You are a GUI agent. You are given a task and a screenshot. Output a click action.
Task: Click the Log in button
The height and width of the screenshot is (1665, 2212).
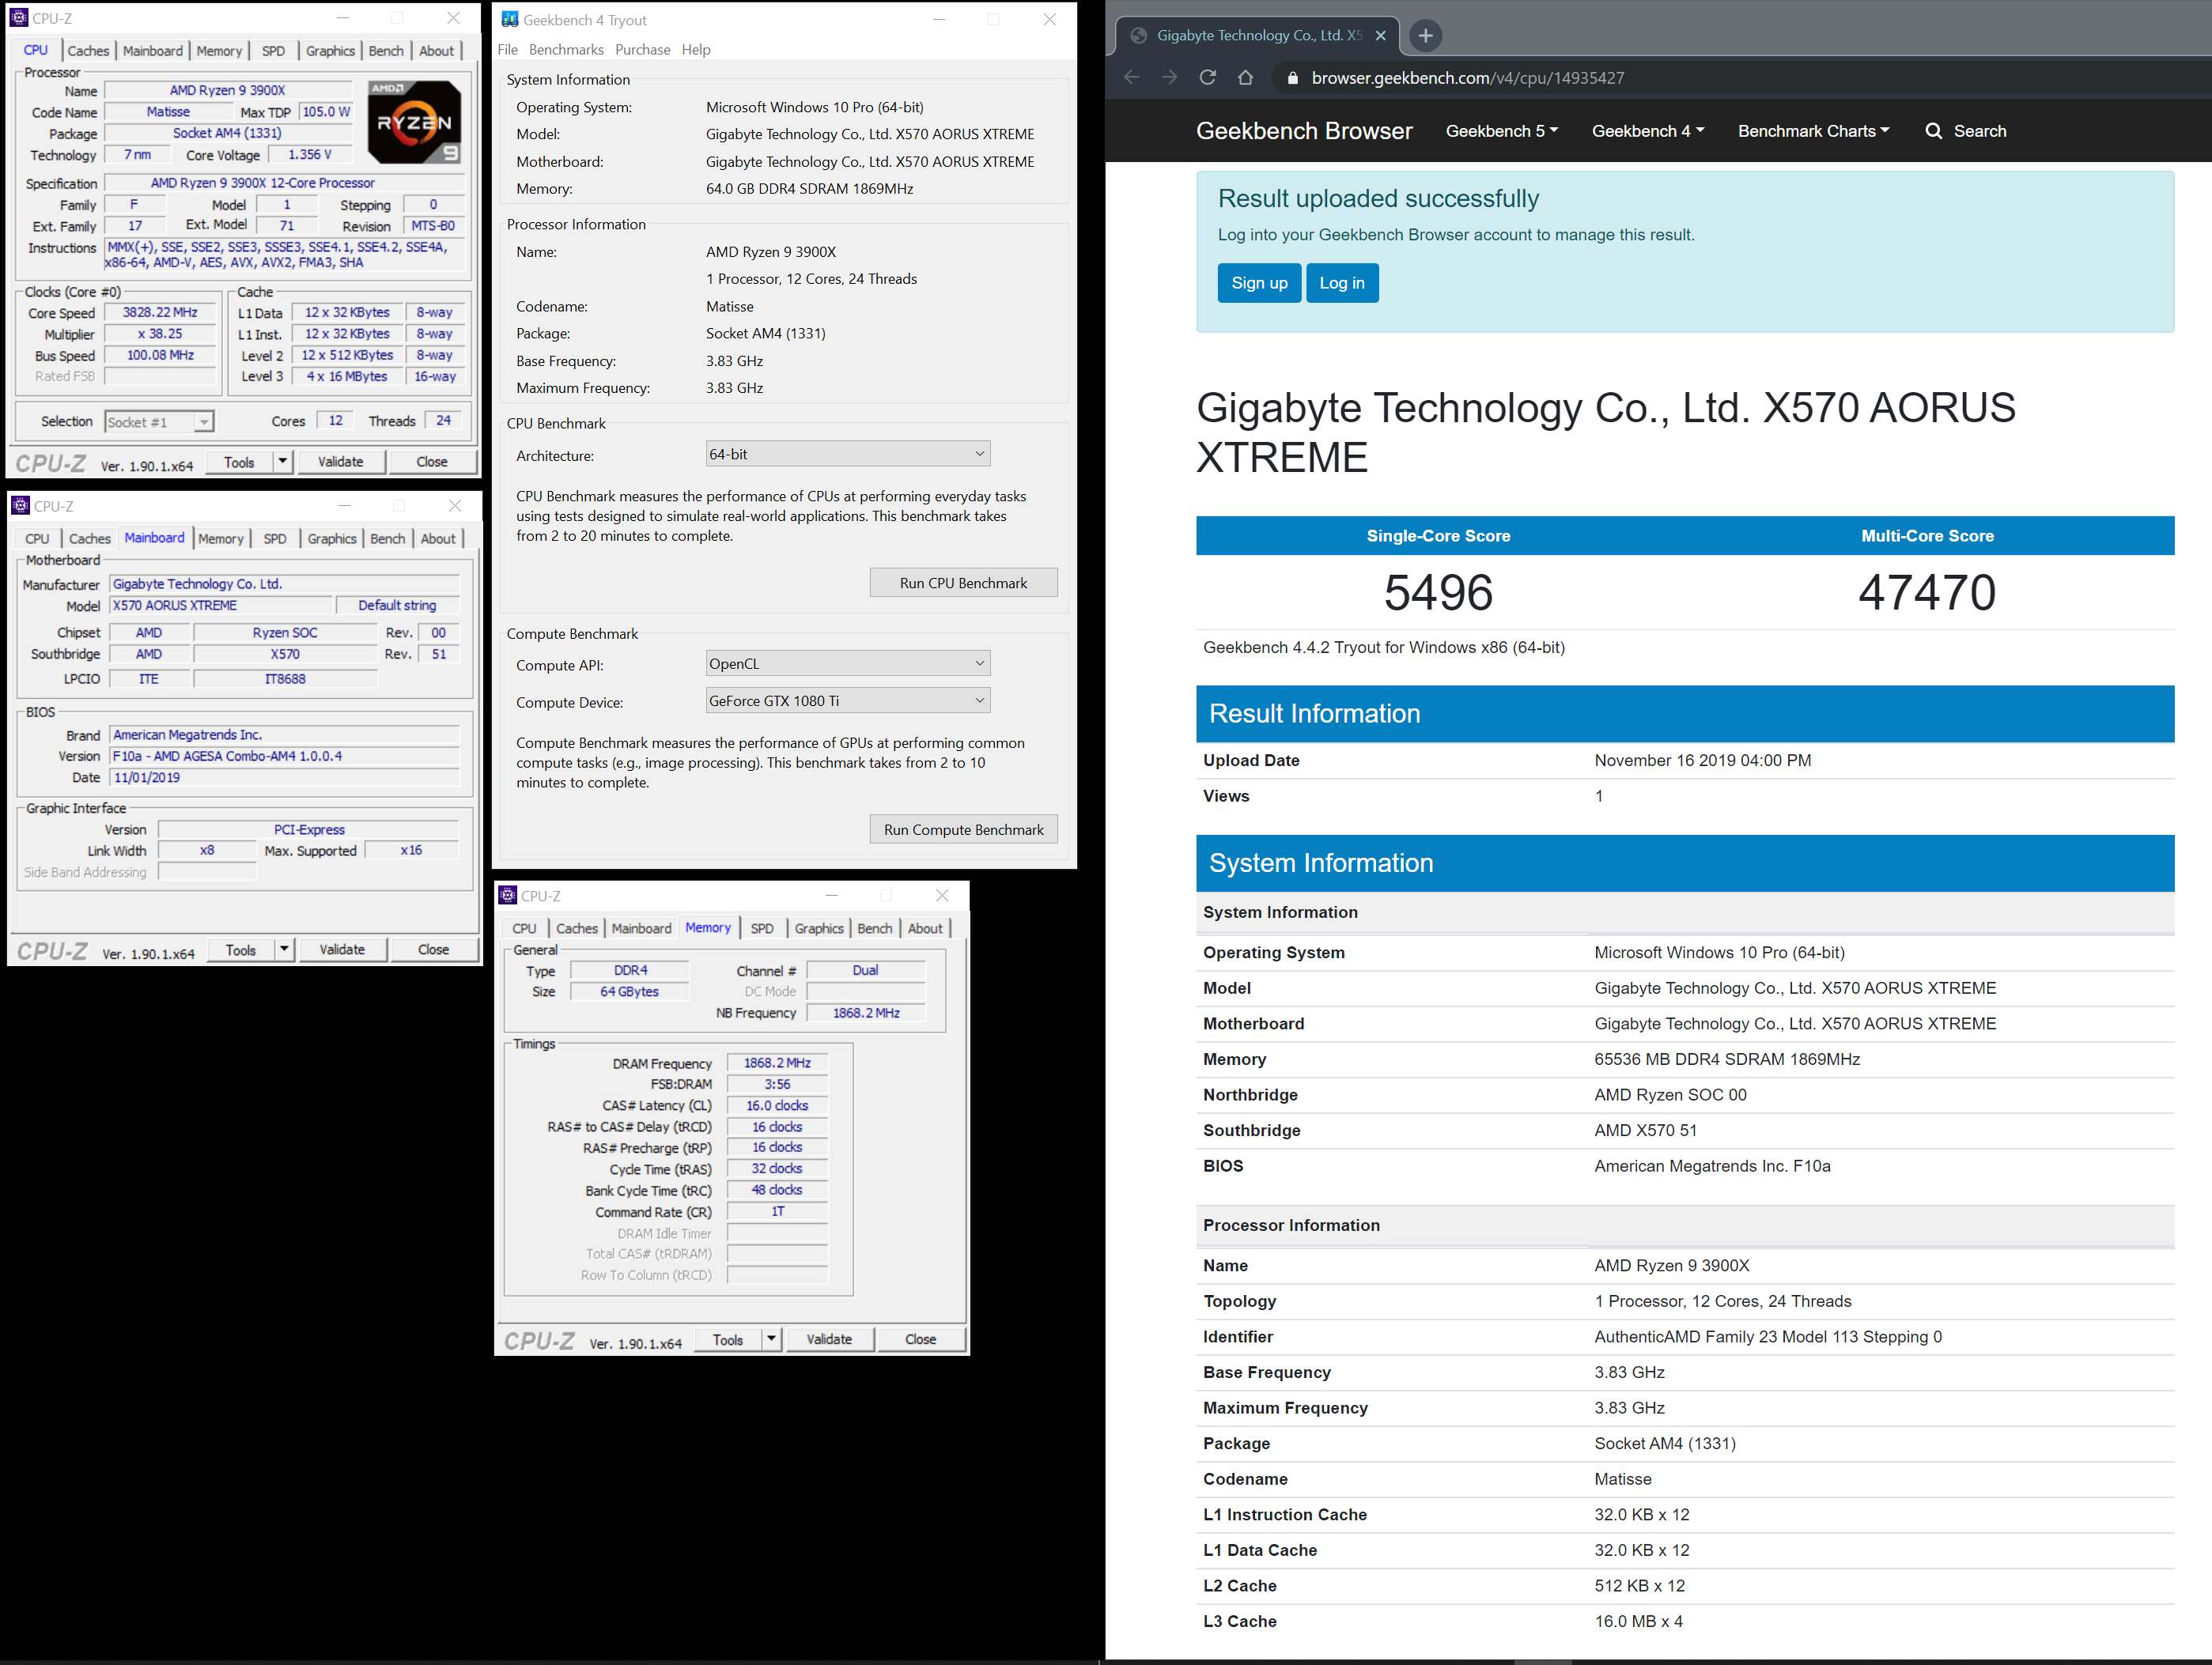(x=1342, y=283)
